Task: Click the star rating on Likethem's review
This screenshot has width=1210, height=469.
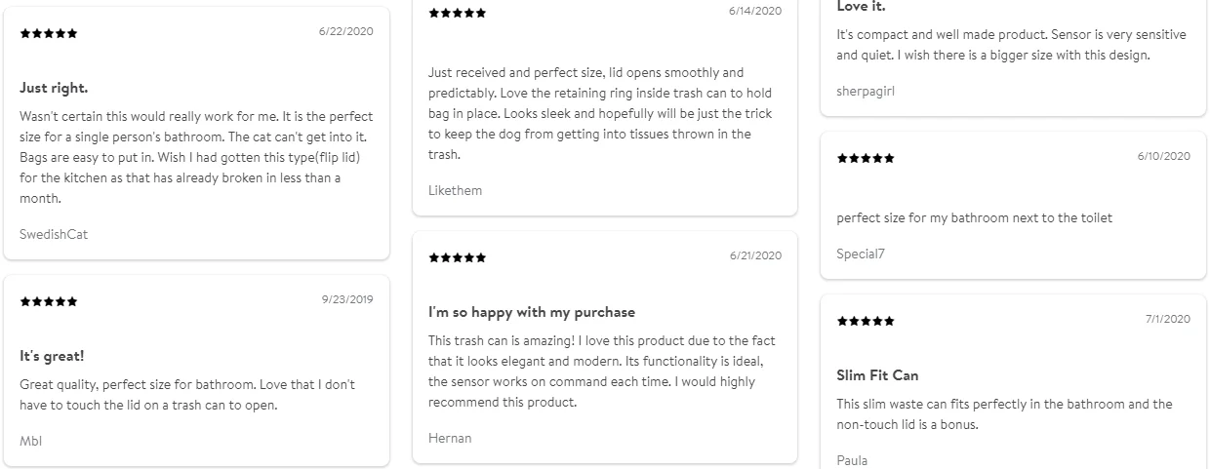Action: coord(457,13)
